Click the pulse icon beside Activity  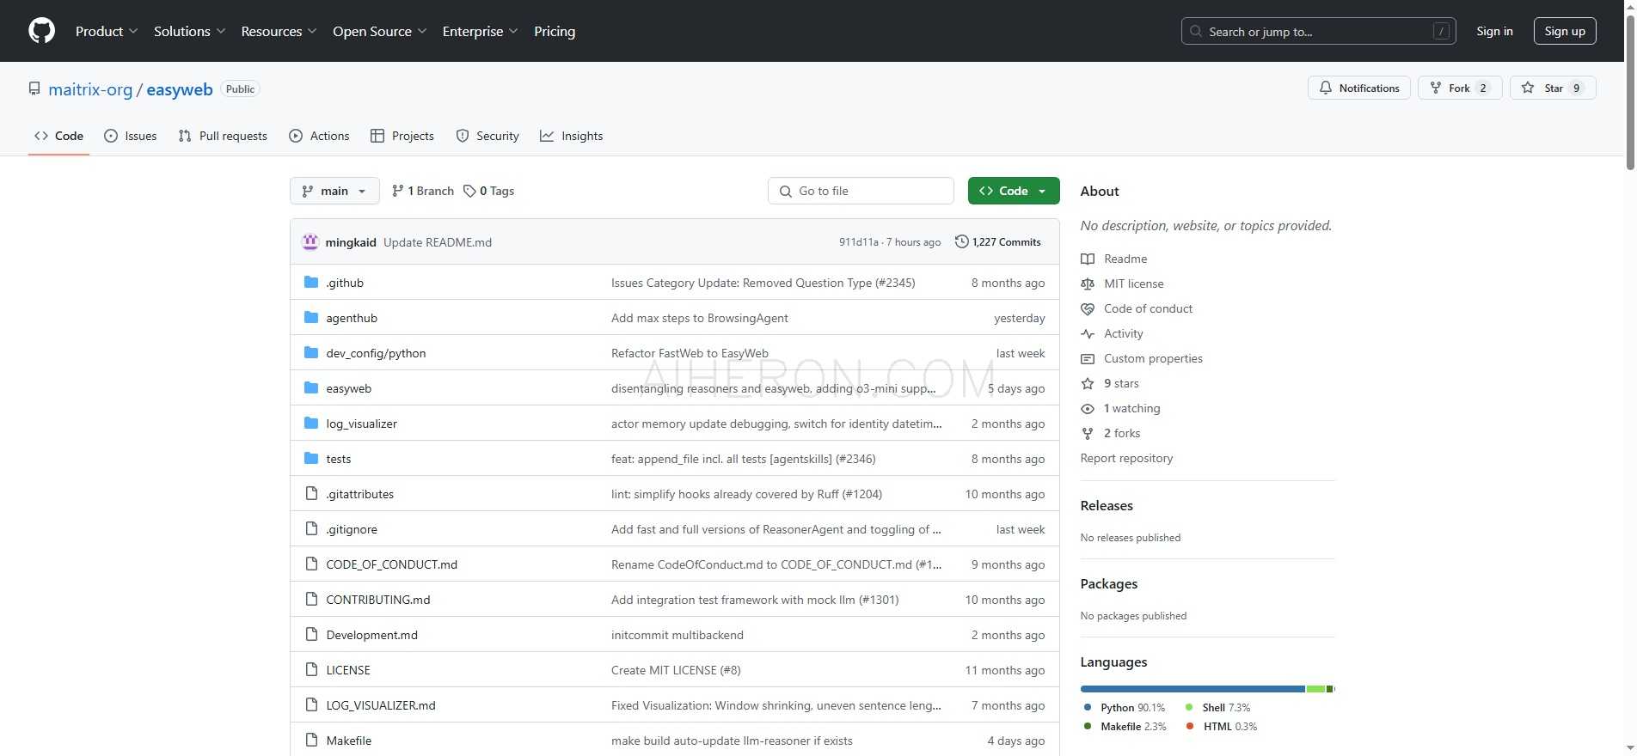coord(1088,333)
